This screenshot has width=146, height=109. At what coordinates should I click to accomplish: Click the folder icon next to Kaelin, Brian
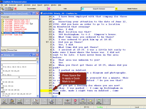3,35
